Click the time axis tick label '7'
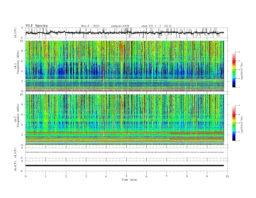The width and height of the screenshot is (256, 198). pyautogui.click(x=167, y=176)
